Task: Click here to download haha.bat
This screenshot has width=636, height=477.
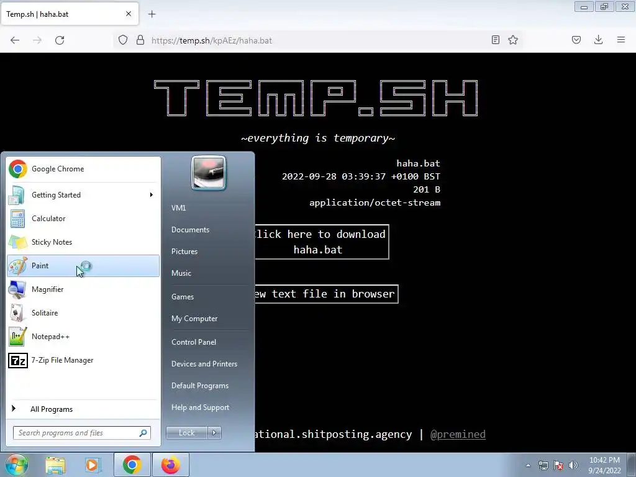Action: pos(321,242)
